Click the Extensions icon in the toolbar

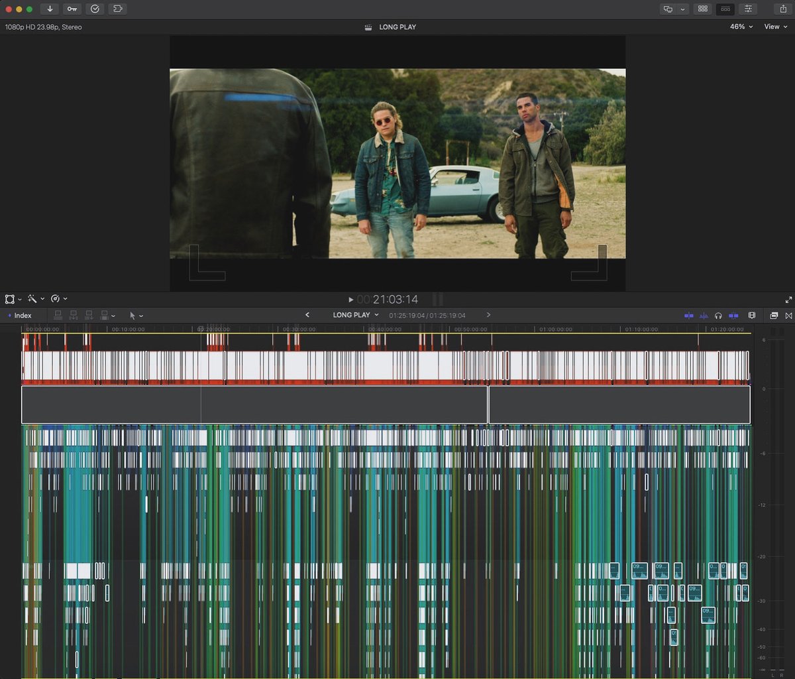point(117,9)
